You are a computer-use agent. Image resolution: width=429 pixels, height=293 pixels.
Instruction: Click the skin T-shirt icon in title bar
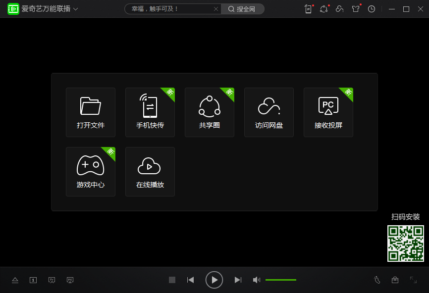(x=356, y=9)
